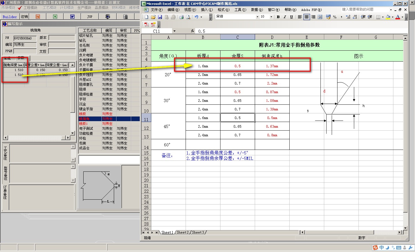Open the Undo history dropdown arrow
The image size is (415, 252).
coord(201,17)
